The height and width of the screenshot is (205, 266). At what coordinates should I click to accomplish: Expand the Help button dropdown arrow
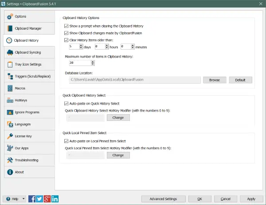23,199
